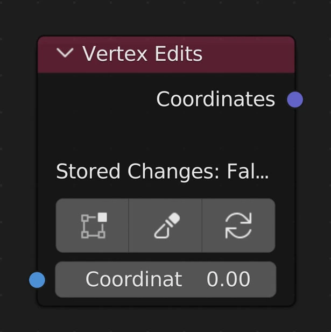
Task: Click empty canvas right of the refresh button
Action: click(x=313, y=225)
